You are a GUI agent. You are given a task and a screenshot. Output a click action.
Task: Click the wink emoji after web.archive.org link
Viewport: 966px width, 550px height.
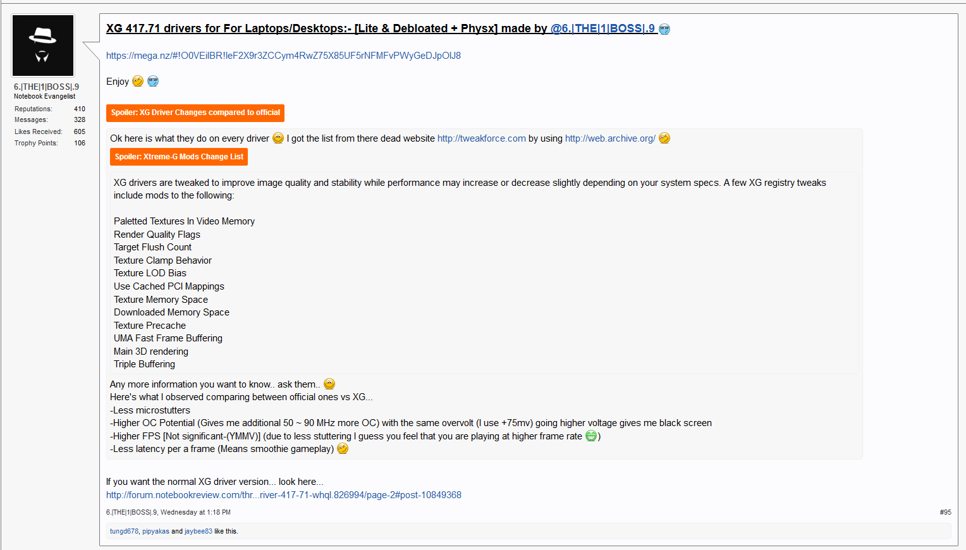click(x=664, y=138)
